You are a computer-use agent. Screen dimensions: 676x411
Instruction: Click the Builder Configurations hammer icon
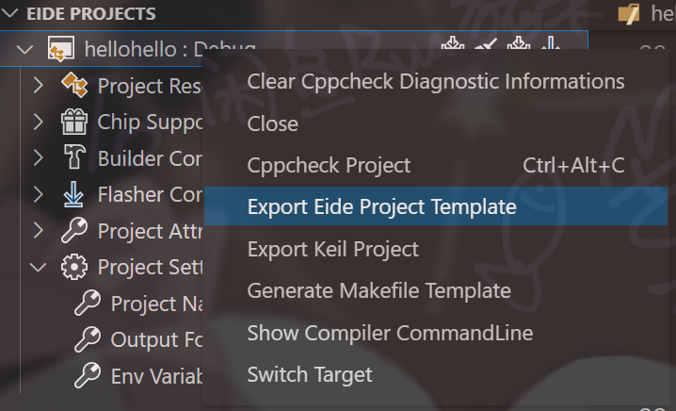coord(74,158)
